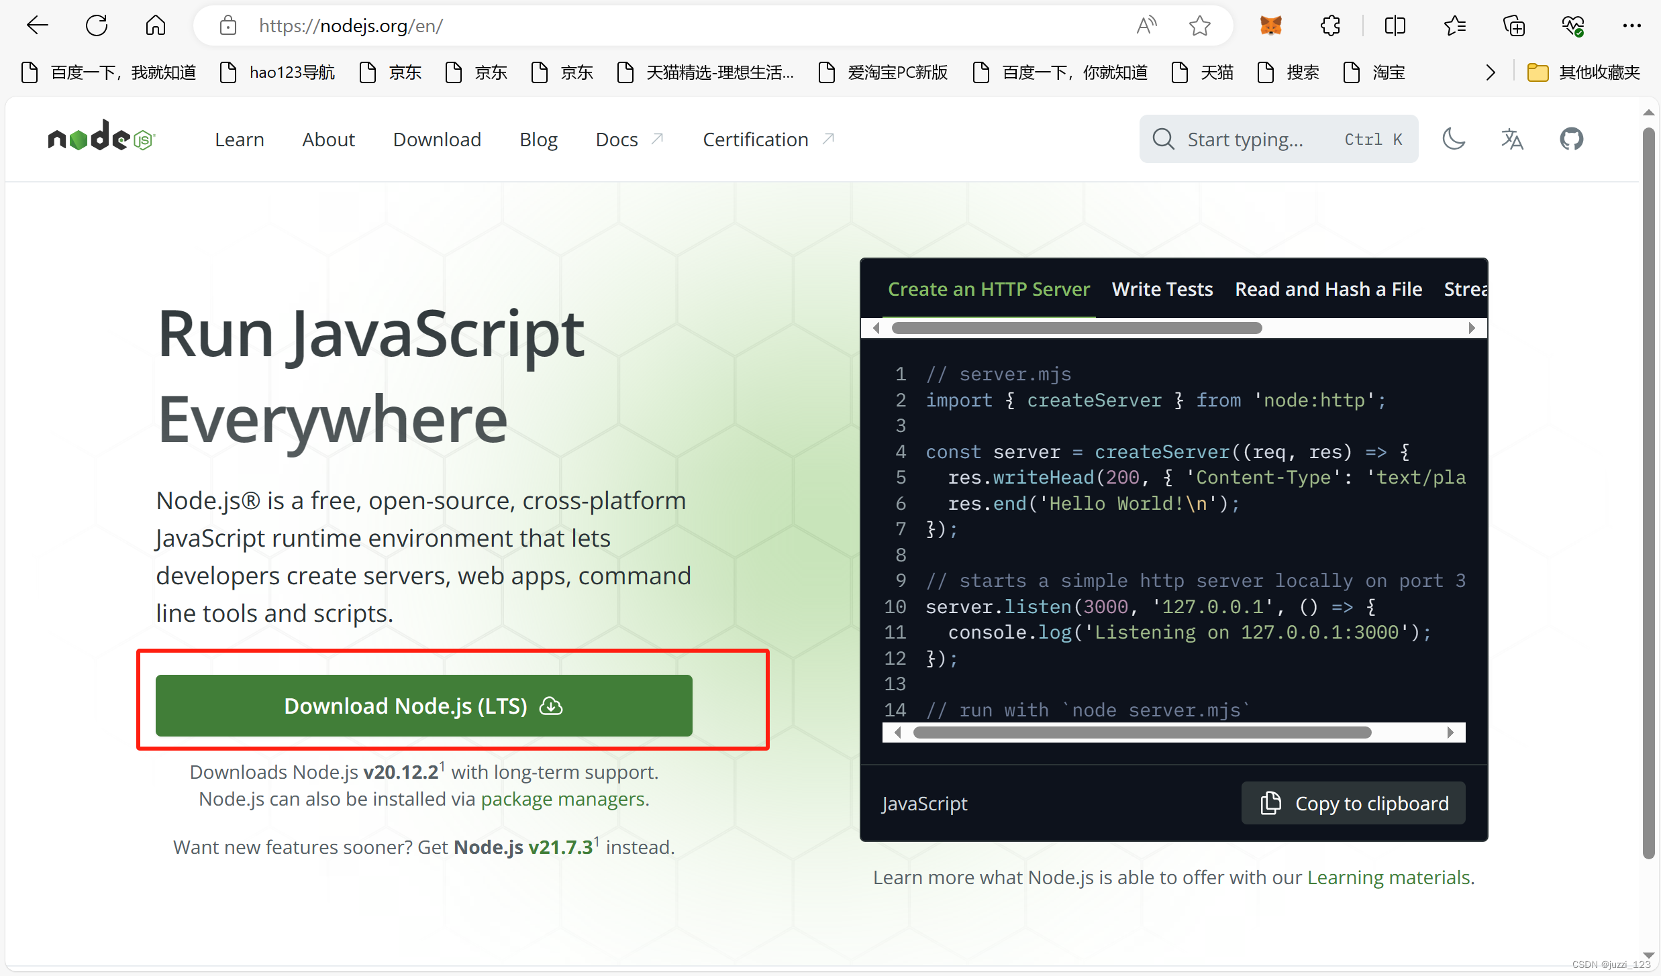Expand more bookmarks chevron
This screenshot has height=976, width=1661.
[1491, 72]
